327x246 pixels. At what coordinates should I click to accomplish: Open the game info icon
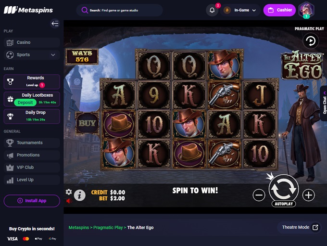[80, 195]
